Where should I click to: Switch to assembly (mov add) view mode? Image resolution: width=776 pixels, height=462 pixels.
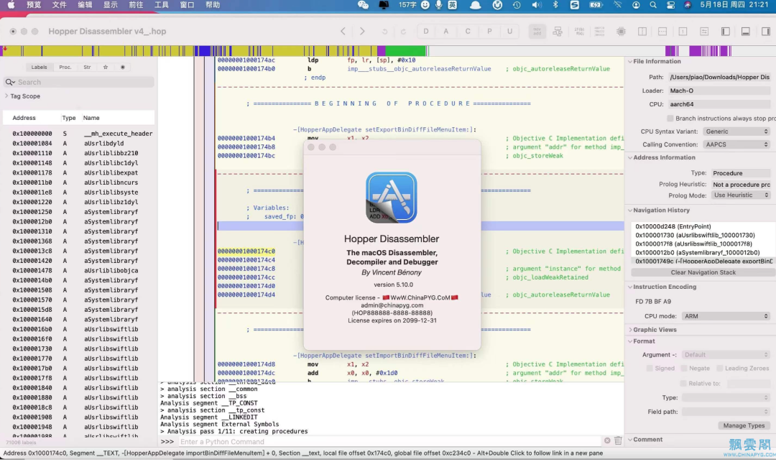(537, 31)
